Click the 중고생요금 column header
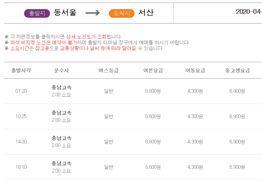 coord(237,70)
